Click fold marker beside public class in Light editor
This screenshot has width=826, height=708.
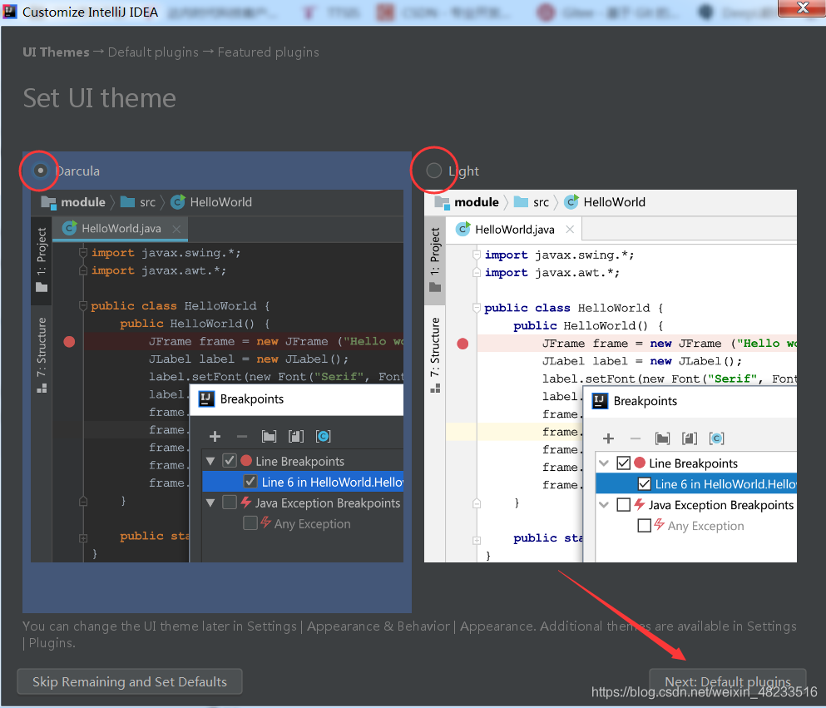476,308
